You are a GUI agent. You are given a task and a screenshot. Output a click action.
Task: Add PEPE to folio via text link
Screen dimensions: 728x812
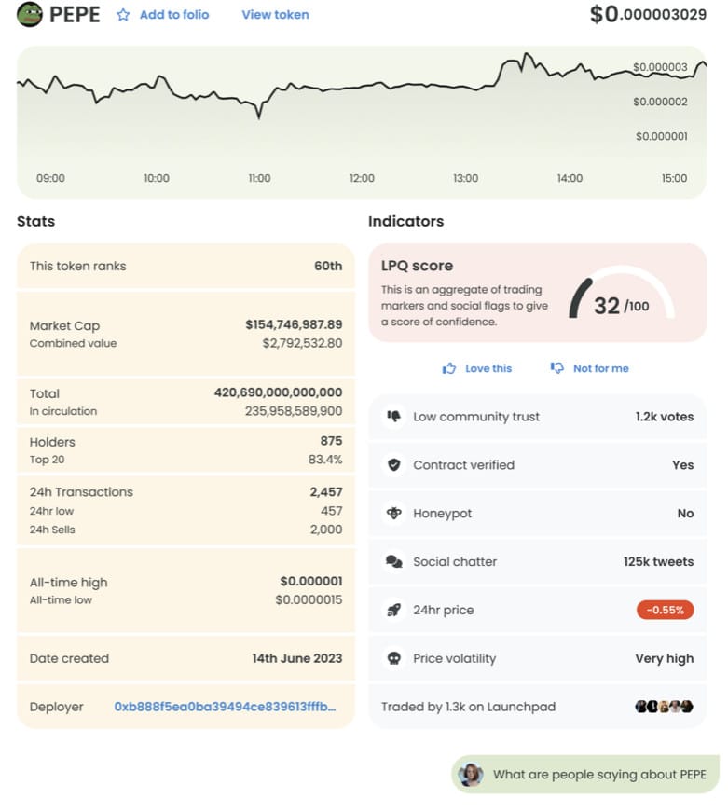(174, 15)
